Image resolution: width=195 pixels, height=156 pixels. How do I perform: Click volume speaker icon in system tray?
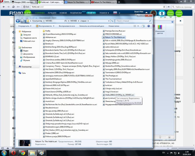179,153
